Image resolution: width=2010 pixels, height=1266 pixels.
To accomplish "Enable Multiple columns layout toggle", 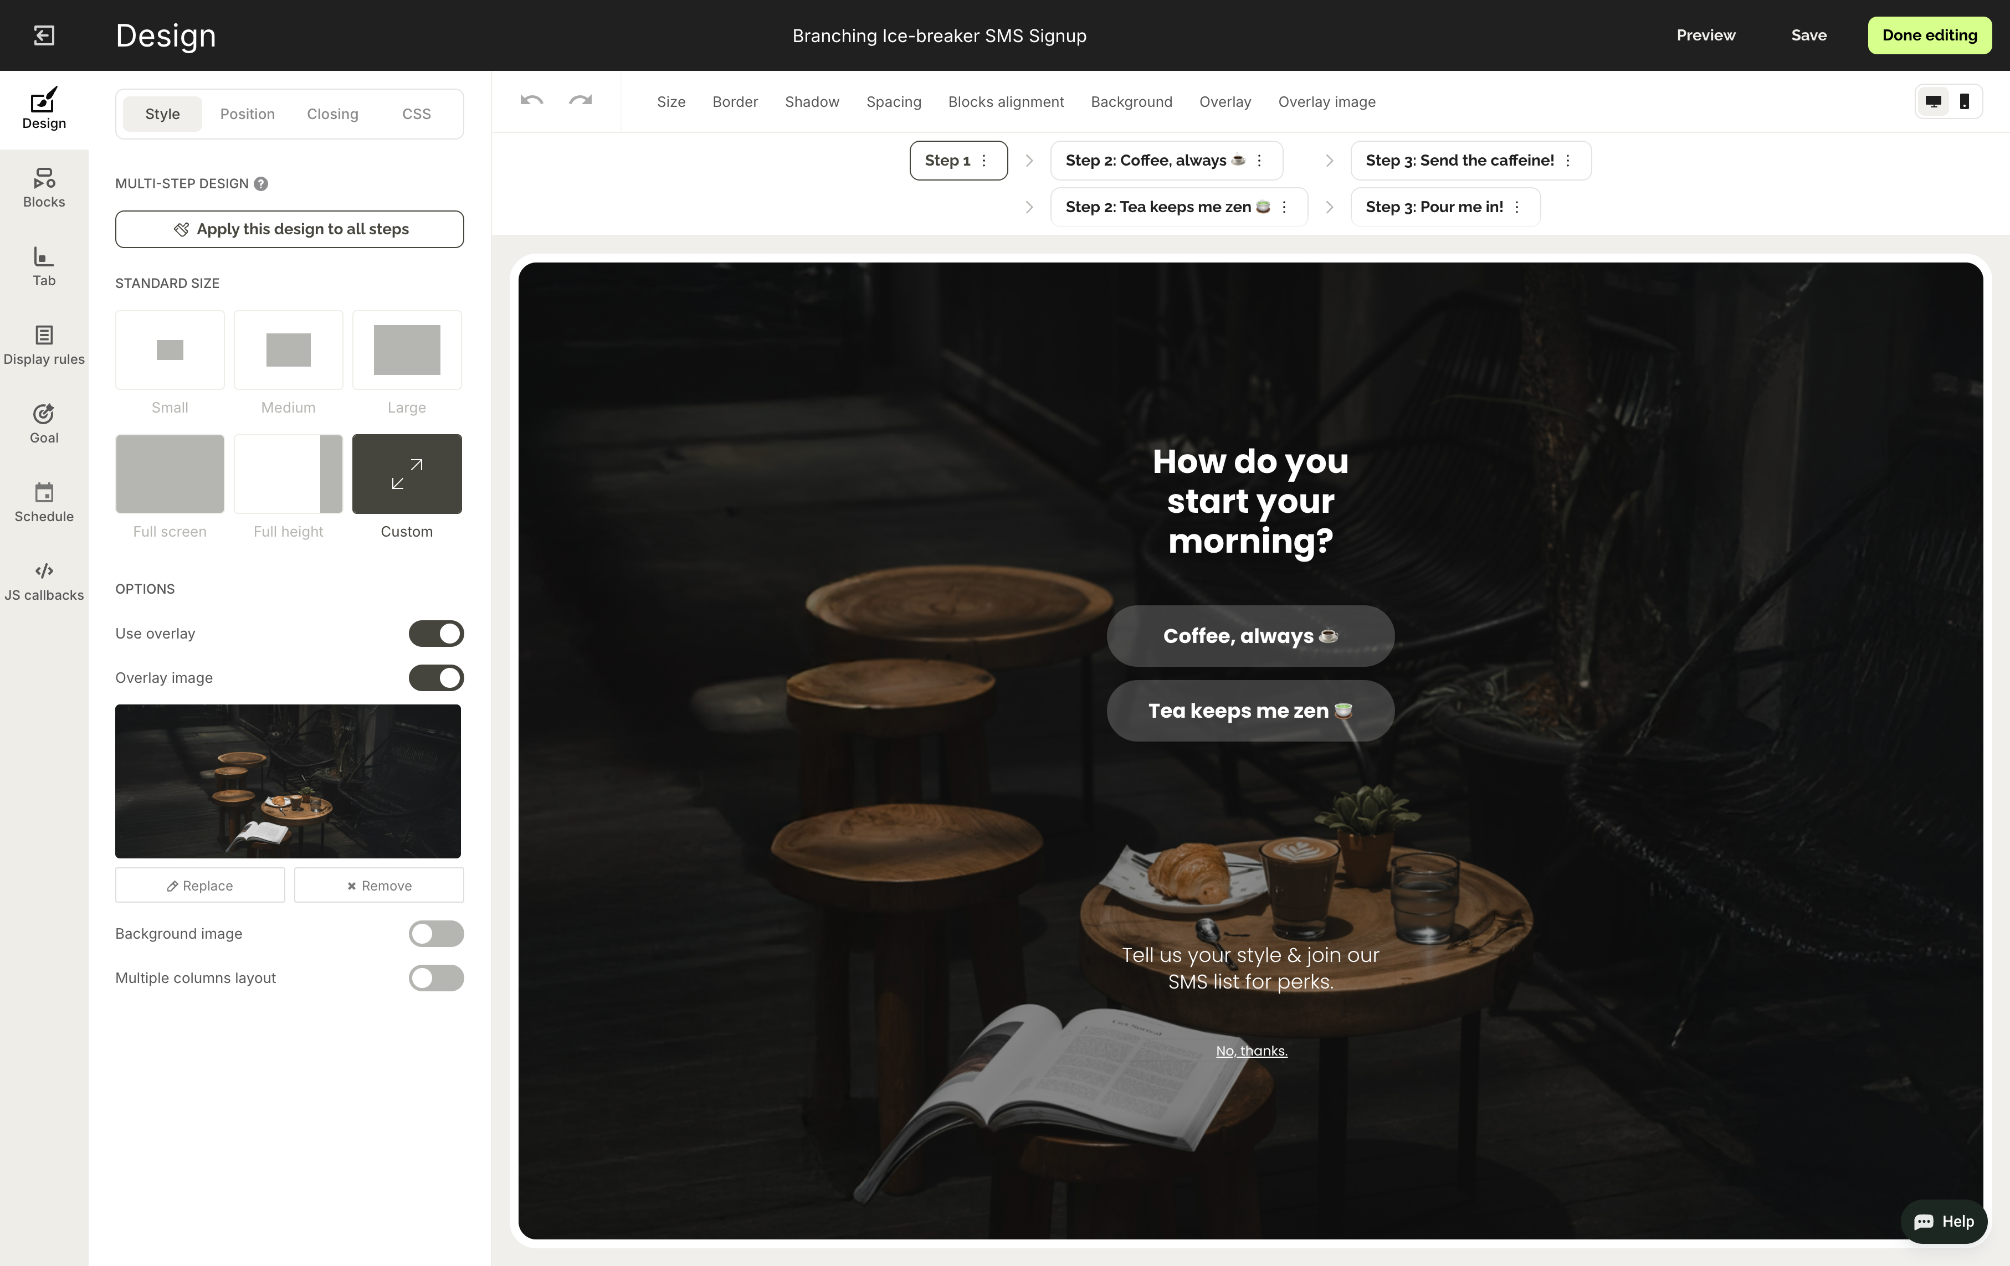I will coord(435,978).
